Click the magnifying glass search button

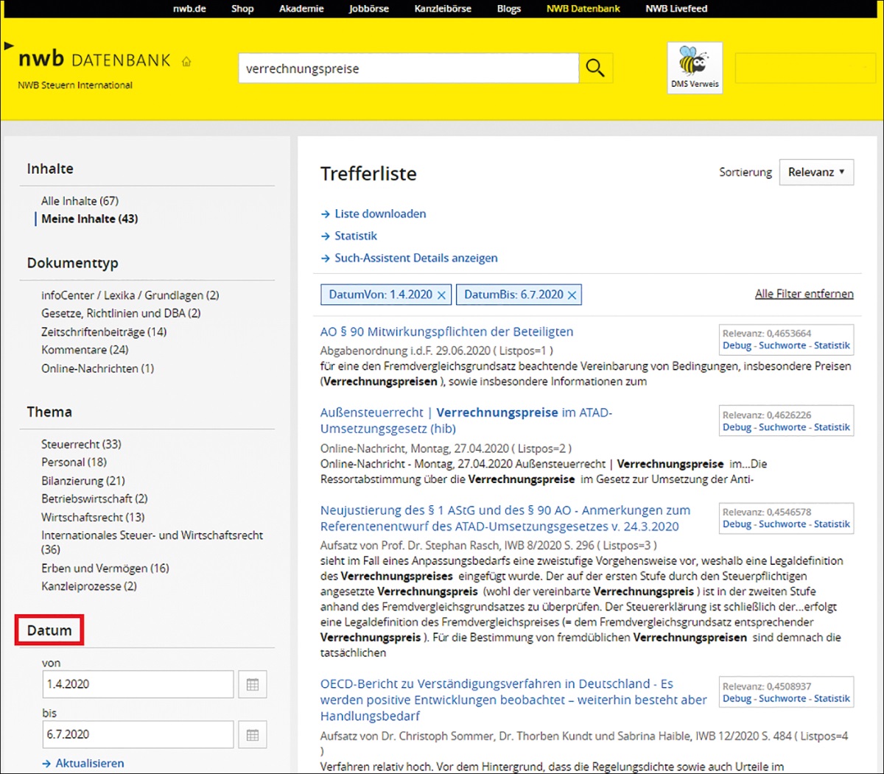click(595, 68)
